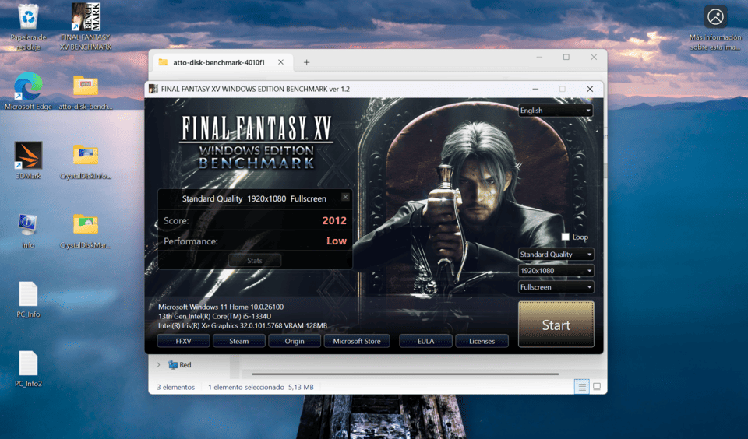Open the English language dropdown

[556, 111]
